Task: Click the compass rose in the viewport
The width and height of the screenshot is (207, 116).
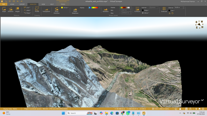Action: 199,24
